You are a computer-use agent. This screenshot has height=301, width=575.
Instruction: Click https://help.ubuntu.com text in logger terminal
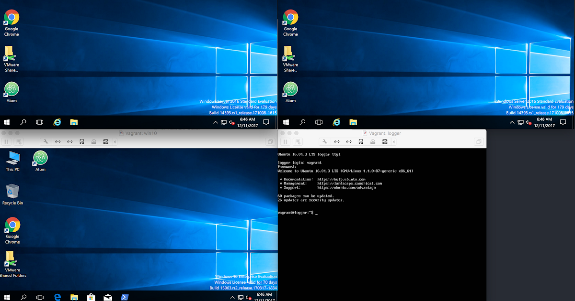[341, 179]
